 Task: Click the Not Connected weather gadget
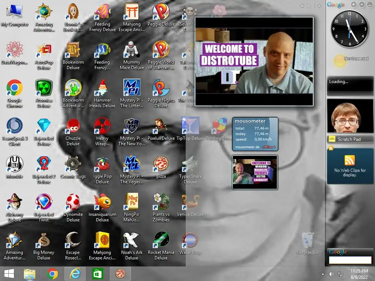[351, 60]
